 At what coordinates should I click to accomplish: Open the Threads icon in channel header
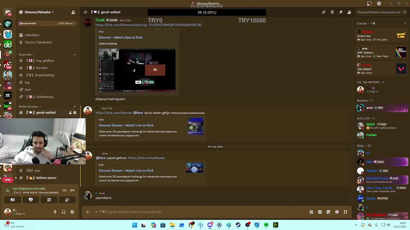(x=324, y=12)
